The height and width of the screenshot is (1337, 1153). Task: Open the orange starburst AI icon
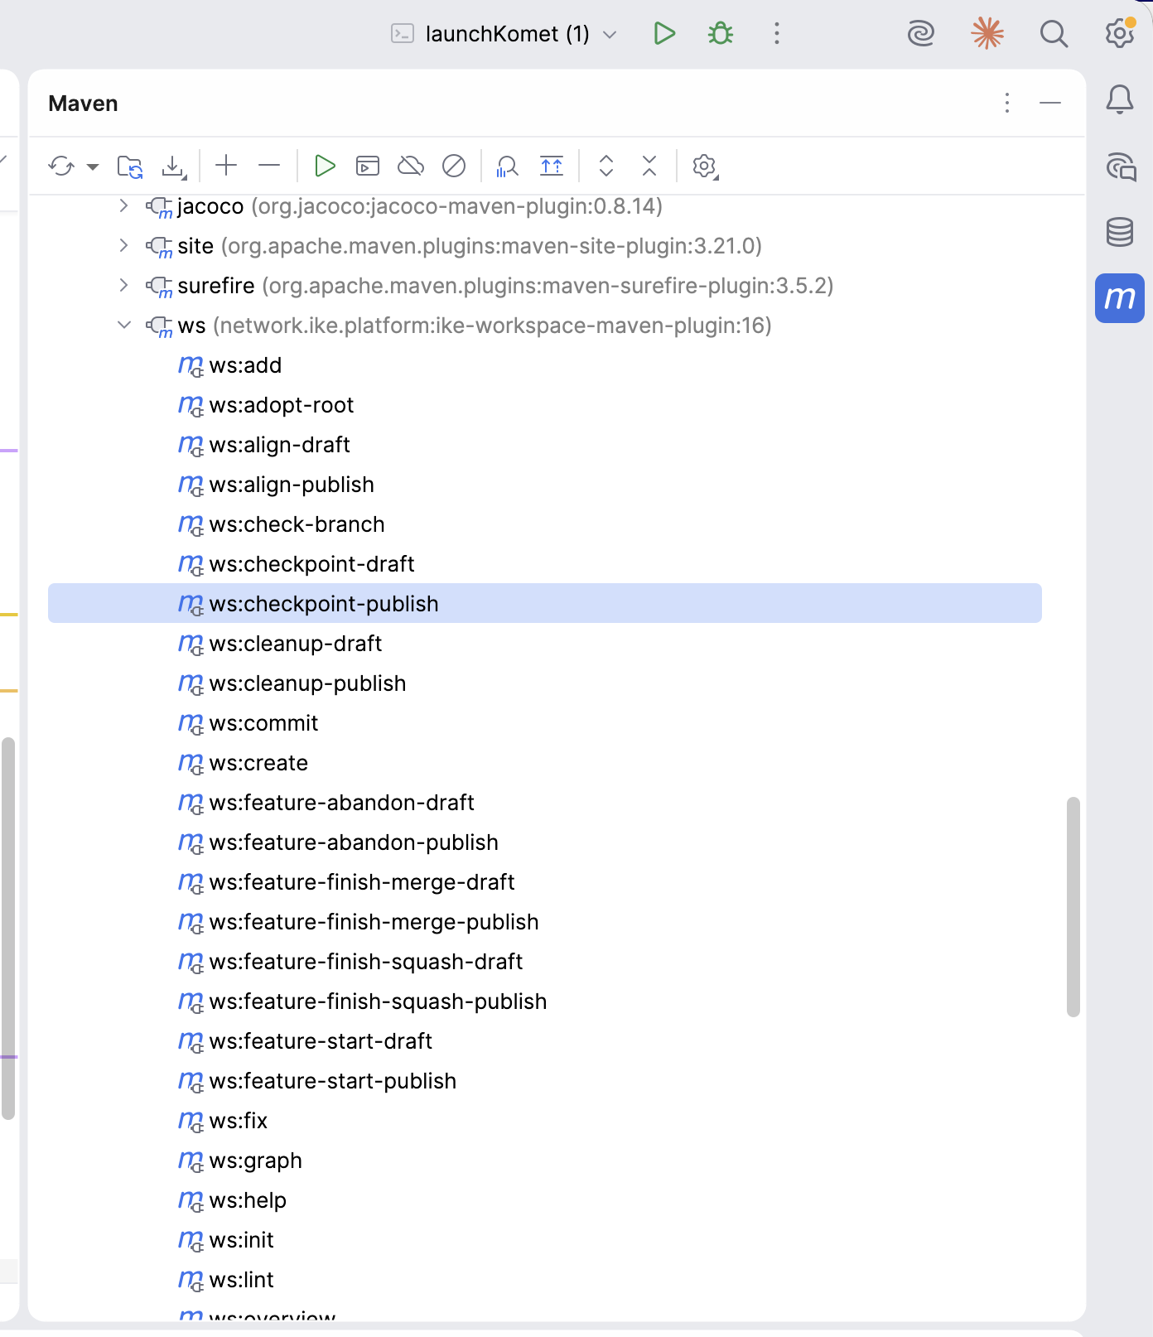[x=987, y=34]
